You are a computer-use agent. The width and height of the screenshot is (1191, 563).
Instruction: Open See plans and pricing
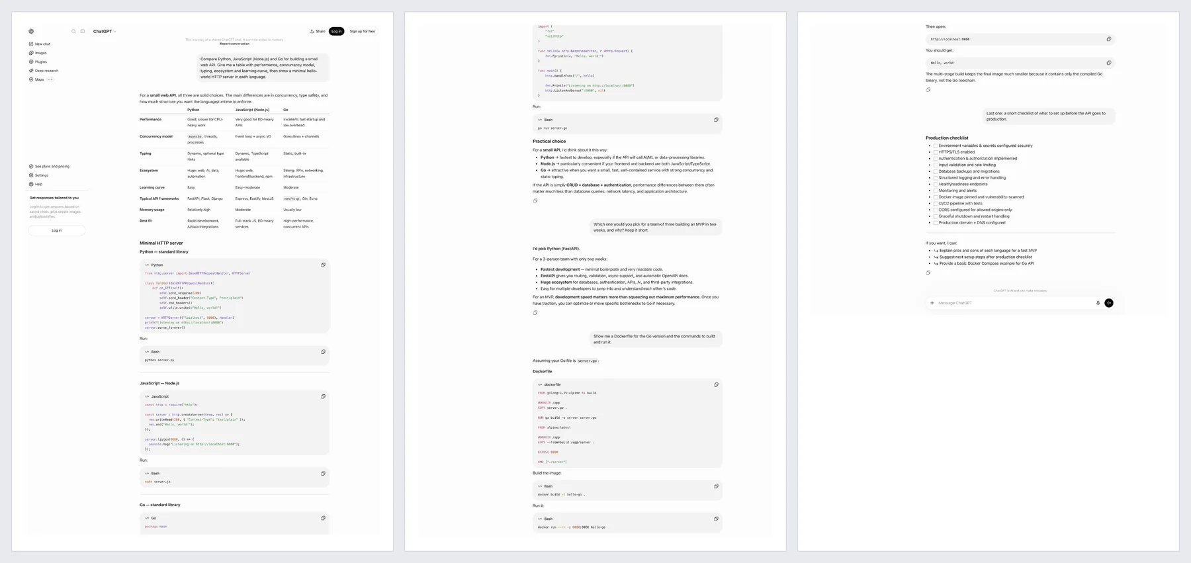pos(49,167)
